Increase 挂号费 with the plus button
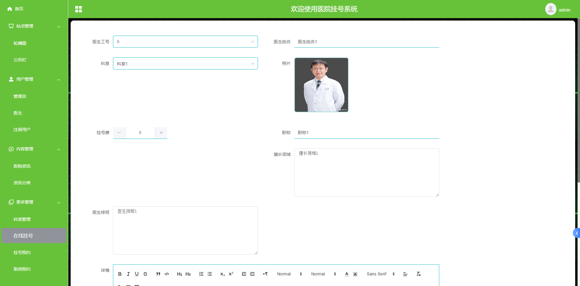This screenshot has width=580, height=286. click(161, 133)
